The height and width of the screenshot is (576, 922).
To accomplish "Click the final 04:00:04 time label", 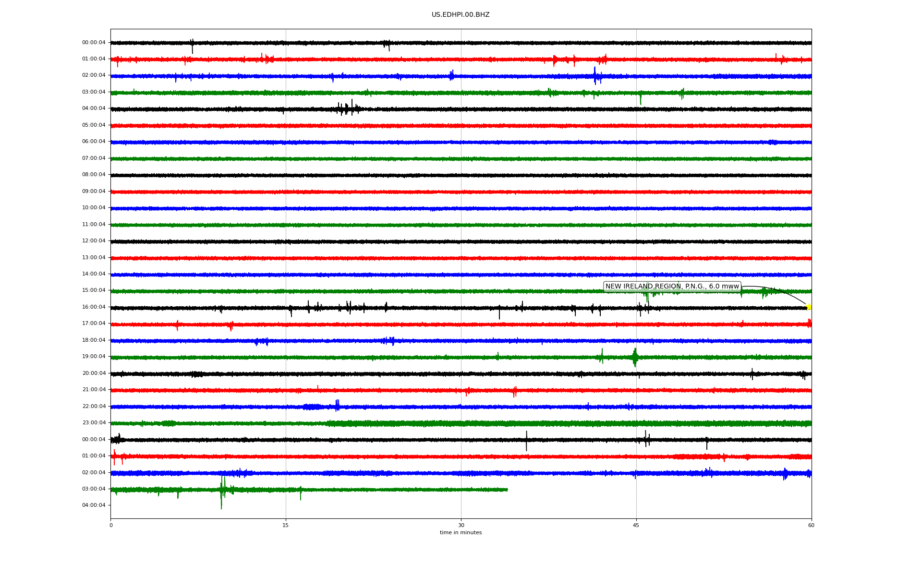I will click(94, 505).
